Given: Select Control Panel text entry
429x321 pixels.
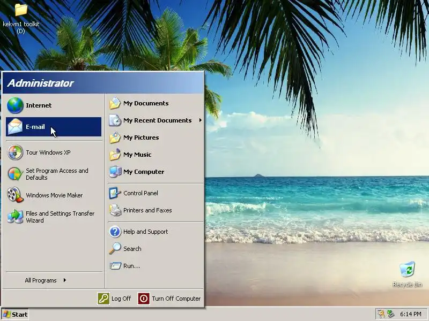Looking at the screenshot, I should 140,193.
